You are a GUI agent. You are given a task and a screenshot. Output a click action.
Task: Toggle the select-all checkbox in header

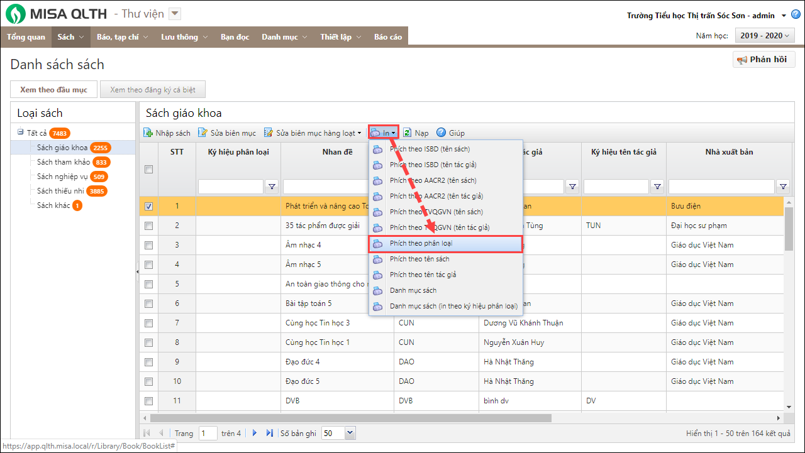[x=149, y=169]
